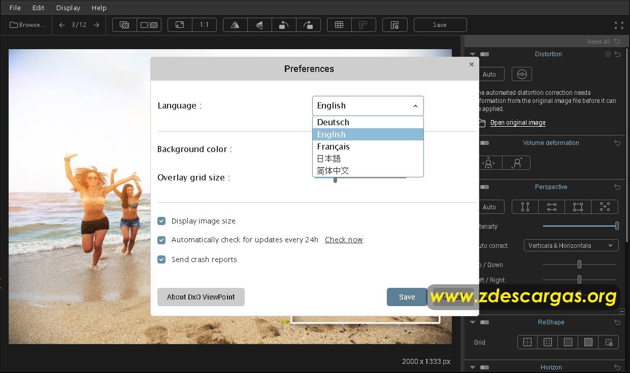Click the Perspective Intensity slider handle

[x=617, y=226]
